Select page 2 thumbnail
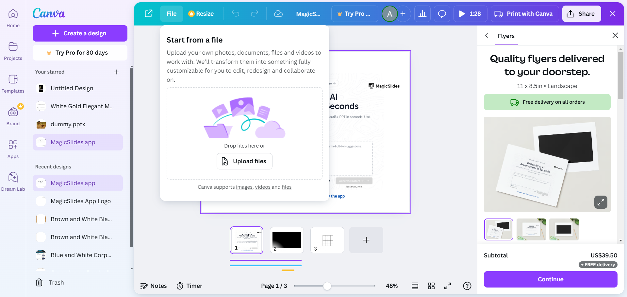The image size is (627, 297). pos(287,240)
